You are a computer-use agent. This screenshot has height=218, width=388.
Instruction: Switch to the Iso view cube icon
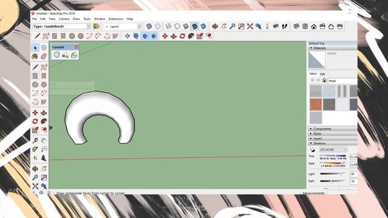296,26
